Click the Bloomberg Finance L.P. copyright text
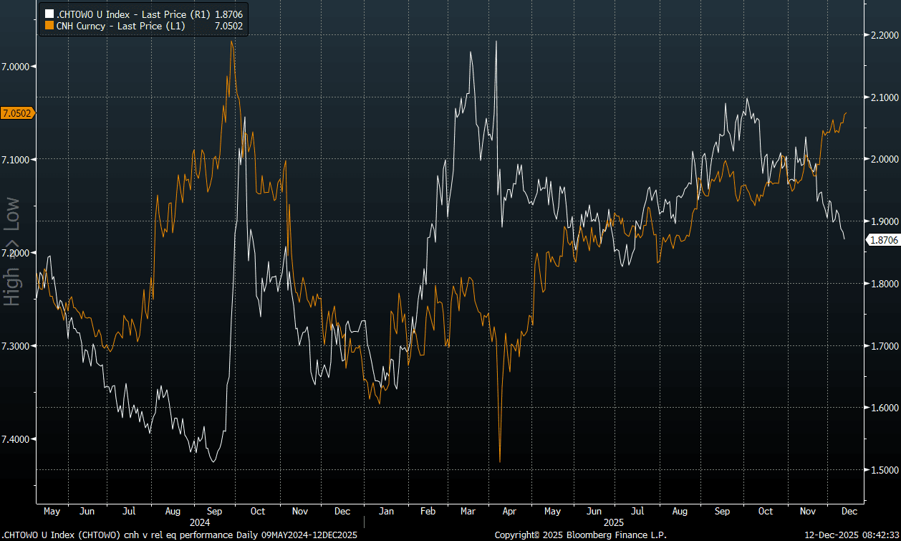The width and height of the screenshot is (901, 541). 580,535
